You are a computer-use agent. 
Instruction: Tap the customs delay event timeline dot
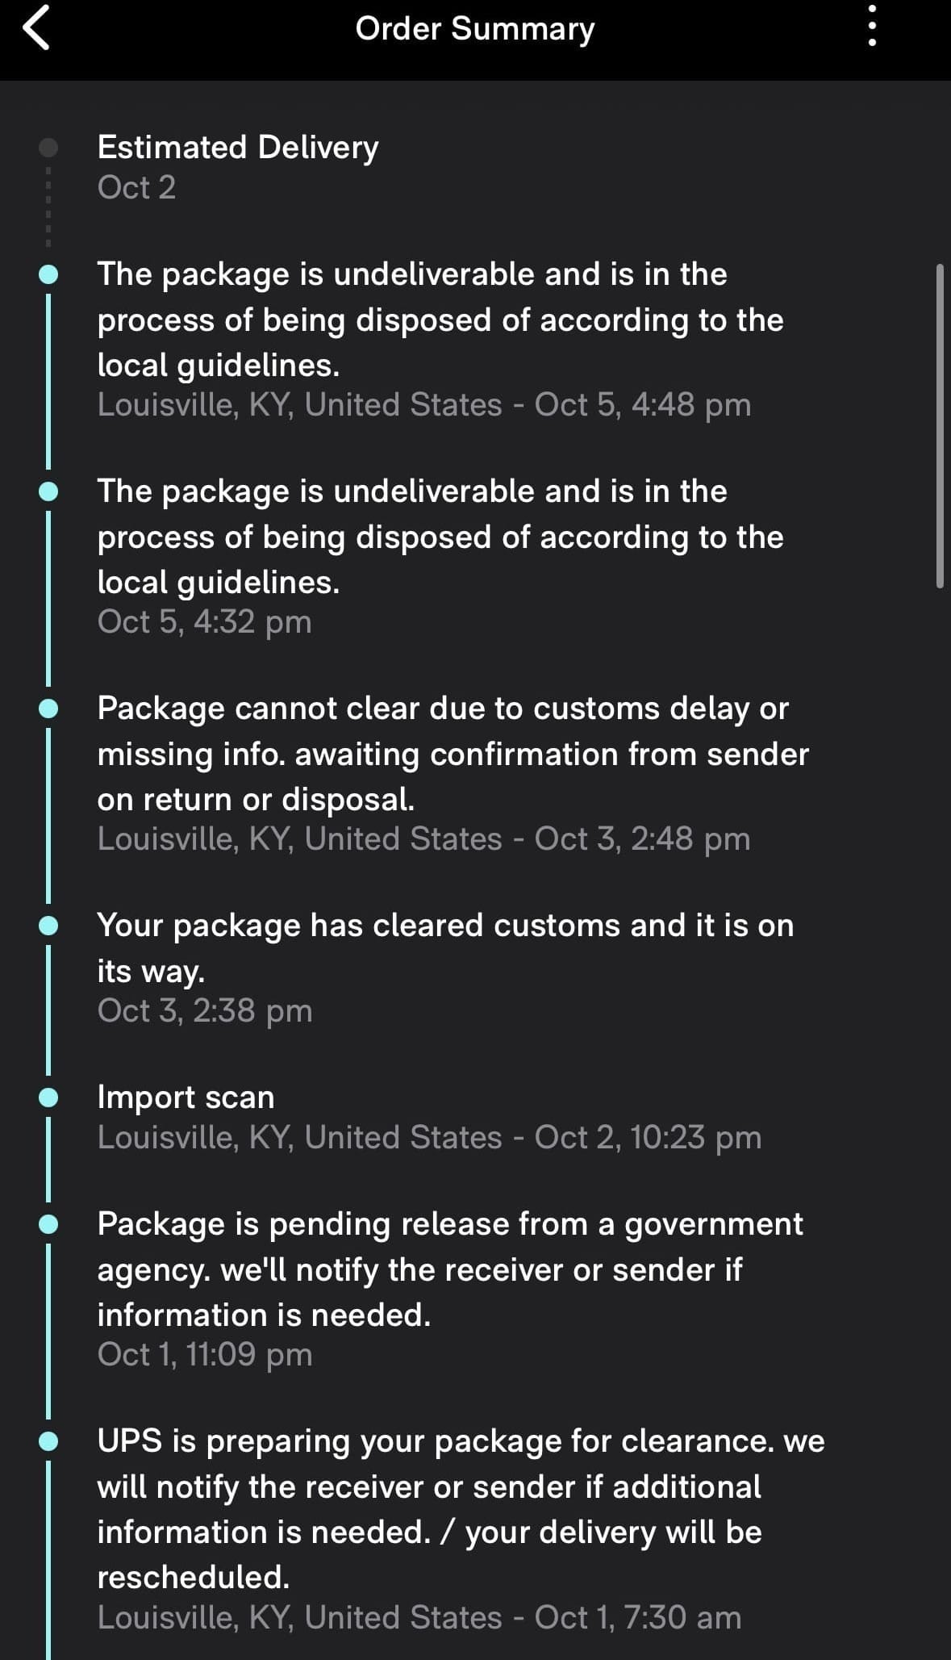click(48, 709)
